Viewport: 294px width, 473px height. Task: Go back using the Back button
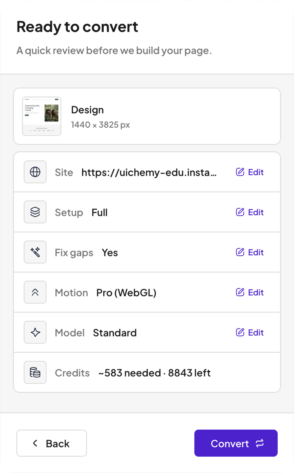[51, 443]
